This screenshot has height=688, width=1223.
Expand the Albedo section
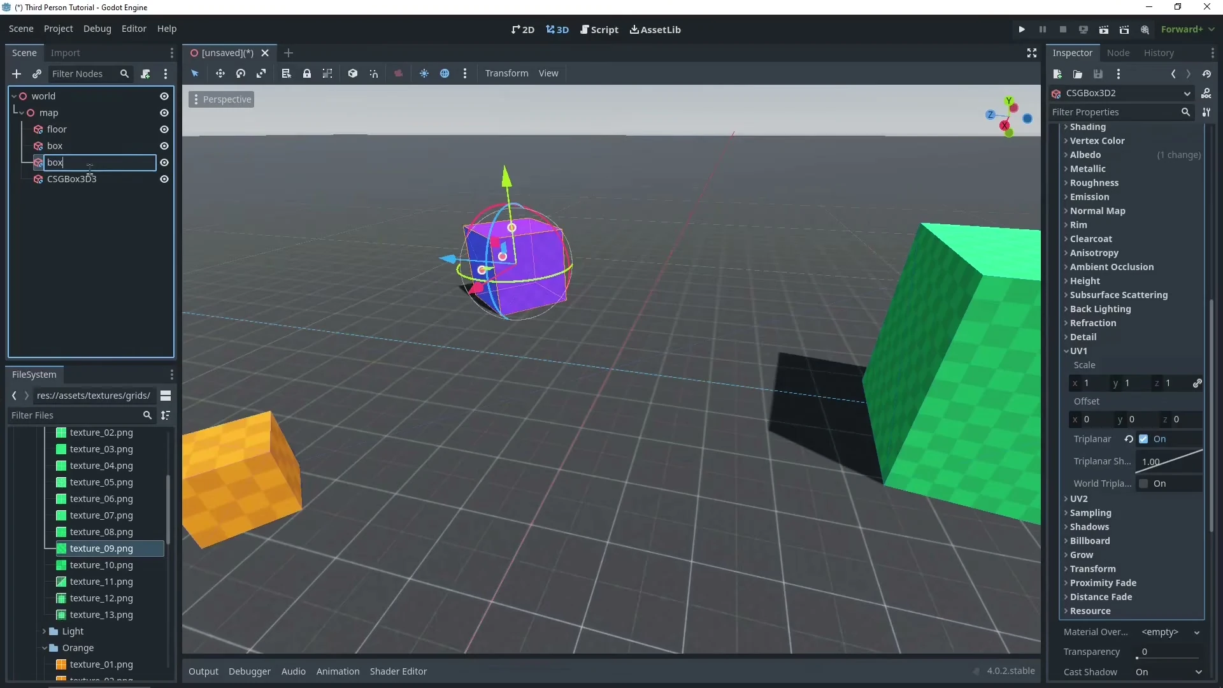coord(1085,155)
